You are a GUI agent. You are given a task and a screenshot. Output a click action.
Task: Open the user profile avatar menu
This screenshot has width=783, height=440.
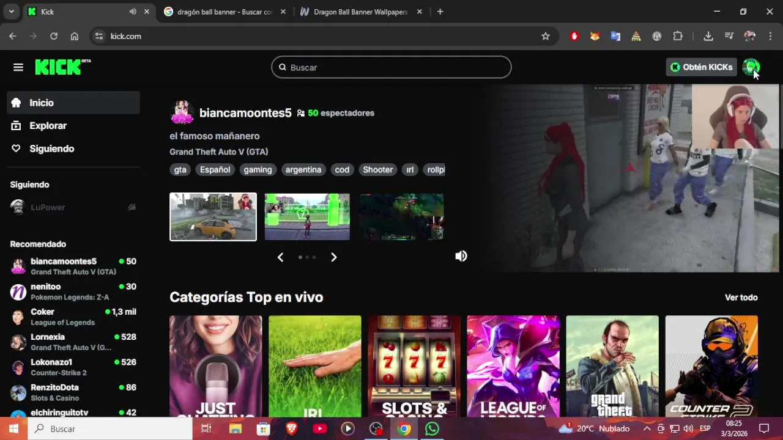click(x=751, y=67)
